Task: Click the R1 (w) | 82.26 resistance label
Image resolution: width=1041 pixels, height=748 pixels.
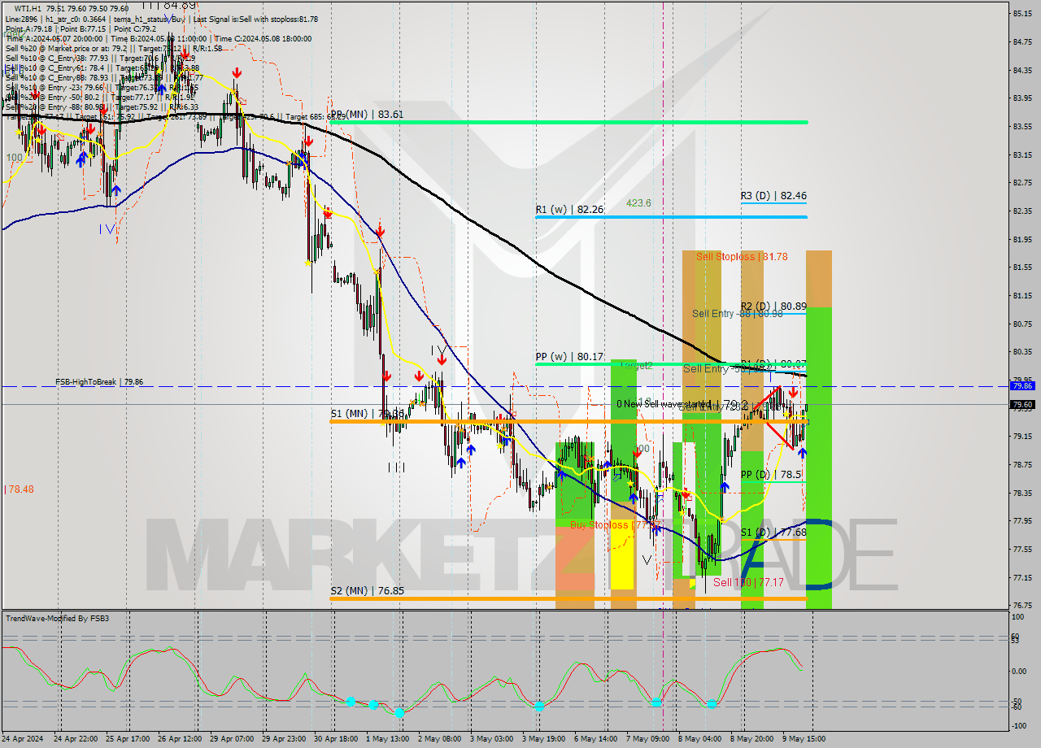Action: click(x=569, y=210)
